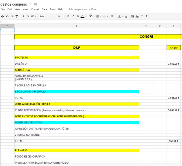Image resolution: width=182 pixels, height=166 pixels.
Task: Format as currency with dollar button
Action: [23, 16]
